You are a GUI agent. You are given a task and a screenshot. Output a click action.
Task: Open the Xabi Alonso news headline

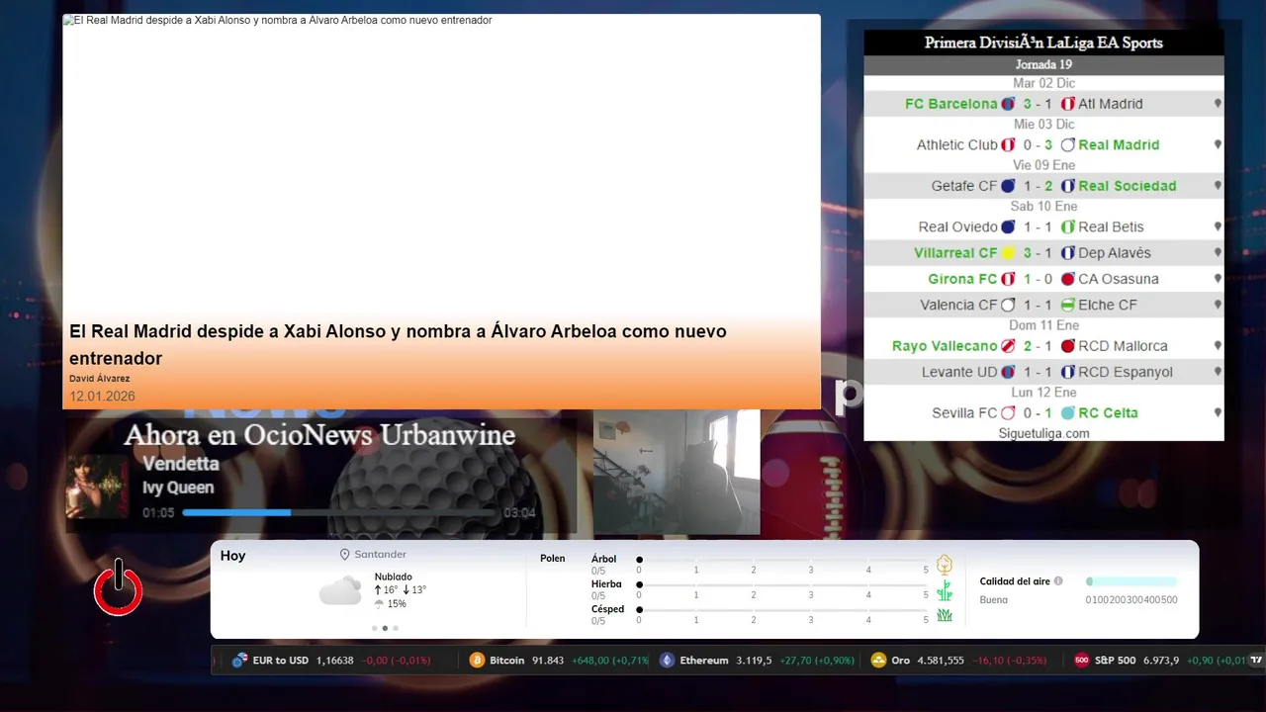click(x=398, y=344)
